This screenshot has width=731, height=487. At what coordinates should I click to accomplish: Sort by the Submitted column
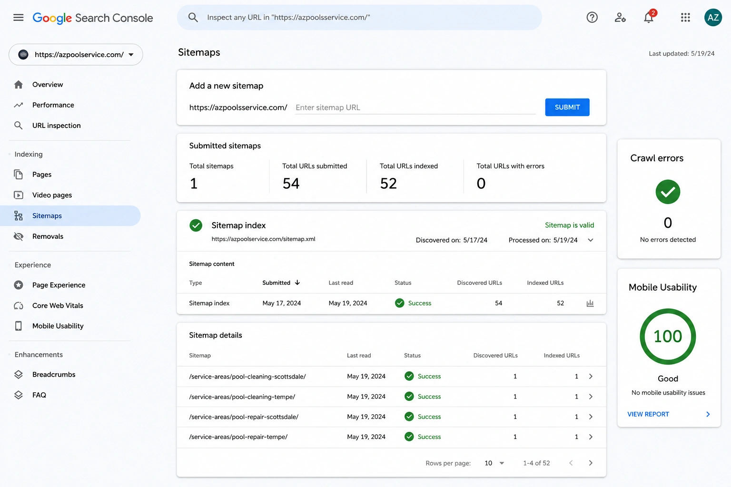(281, 282)
